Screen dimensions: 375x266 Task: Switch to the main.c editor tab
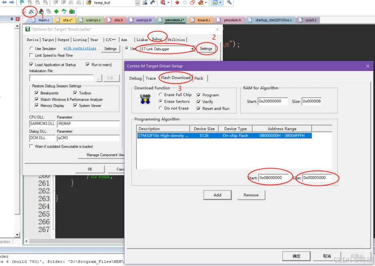[x=41, y=20]
